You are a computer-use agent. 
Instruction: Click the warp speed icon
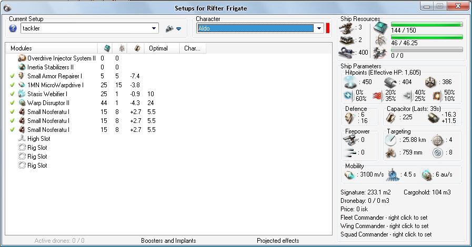(427, 174)
